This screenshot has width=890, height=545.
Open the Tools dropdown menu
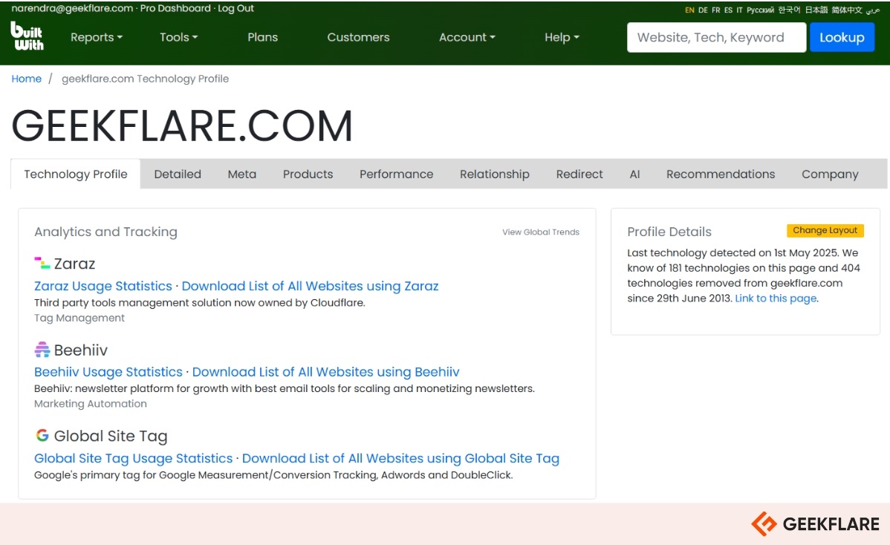coord(179,37)
